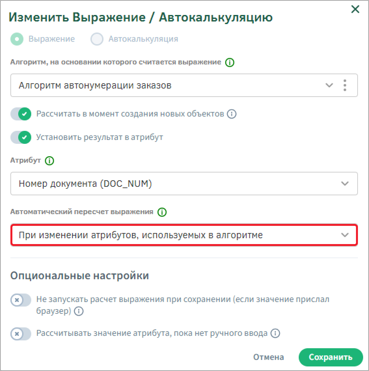
Task: Toggle 'Установить результат в атрибут' switch
Action: coord(21,137)
